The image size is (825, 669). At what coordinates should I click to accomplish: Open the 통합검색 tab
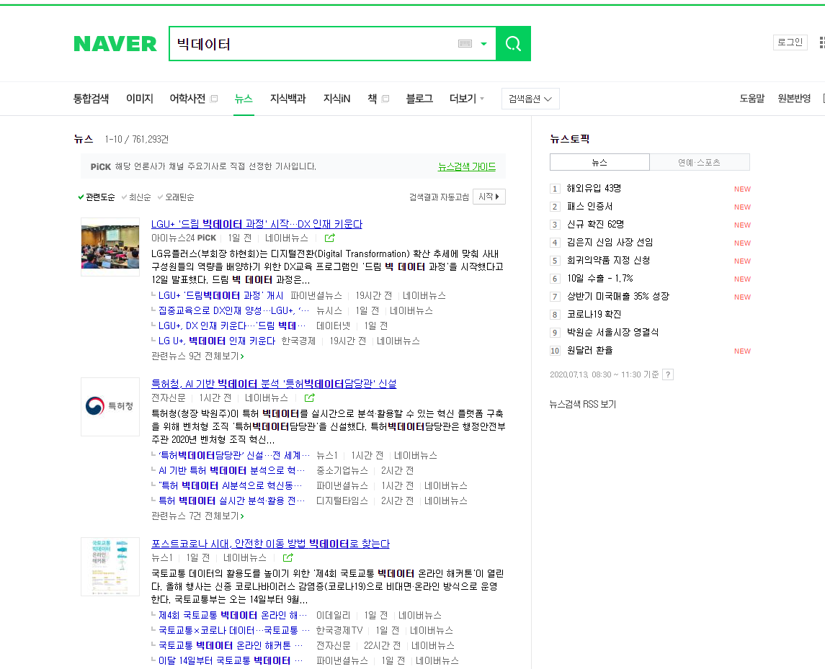91,99
